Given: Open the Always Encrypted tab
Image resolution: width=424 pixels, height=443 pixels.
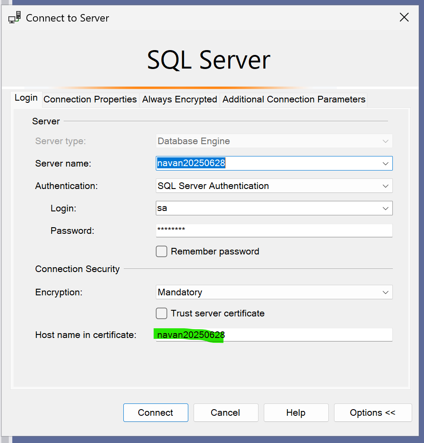Looking at the screenshot, I should (180, 99).
